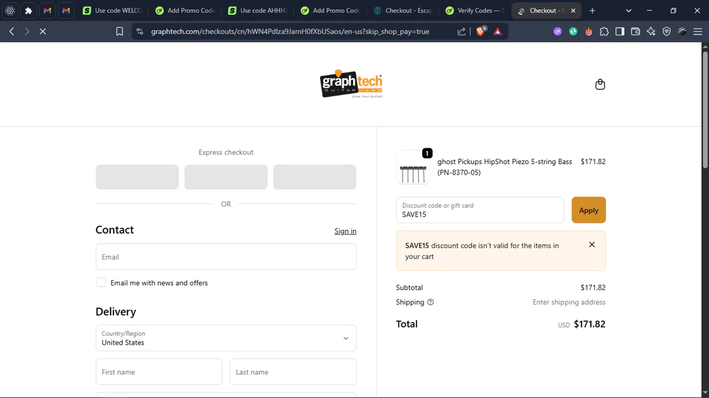Open the orange flame extension icon

click(x=589, y=31)
